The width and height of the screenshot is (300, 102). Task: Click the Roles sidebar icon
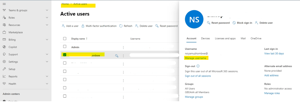4,18
